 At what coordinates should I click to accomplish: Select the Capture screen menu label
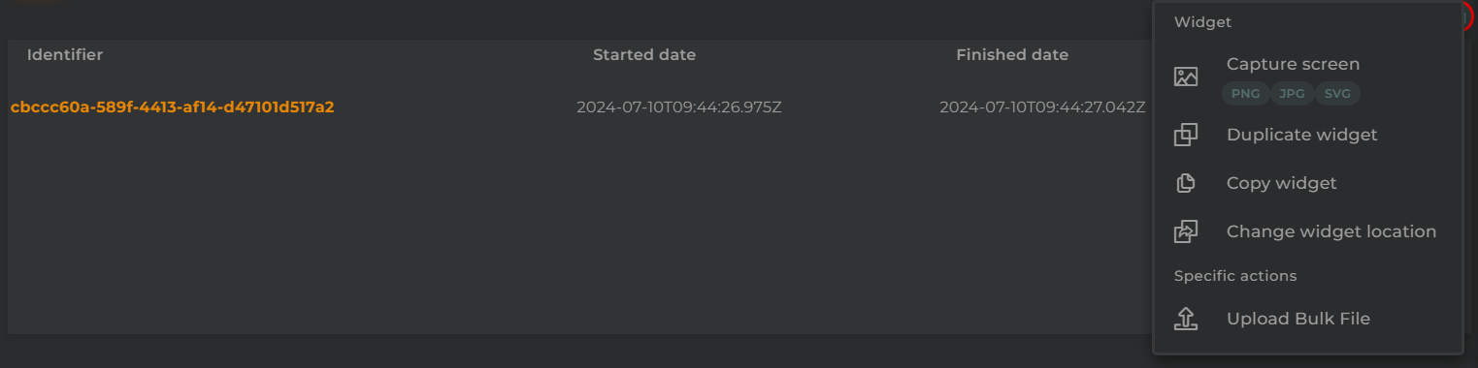coord(1293,64)
